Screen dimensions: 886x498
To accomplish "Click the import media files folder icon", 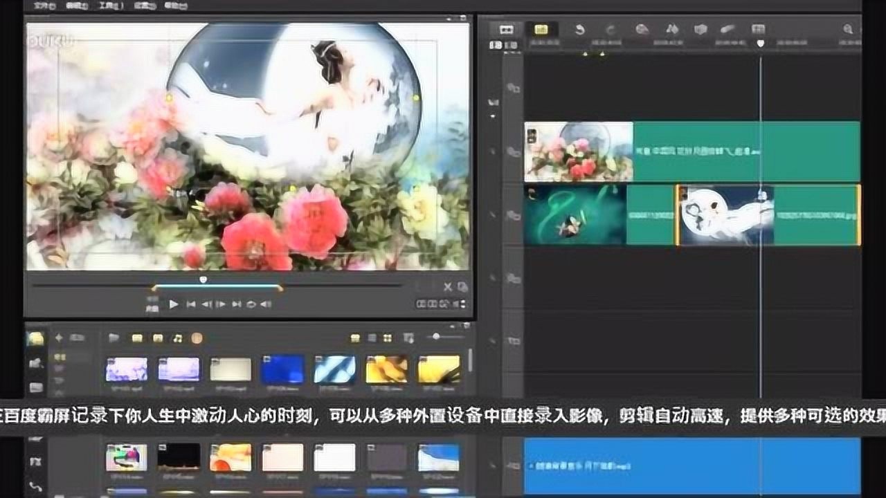I will pyautogui.click(x=114, y=338).
